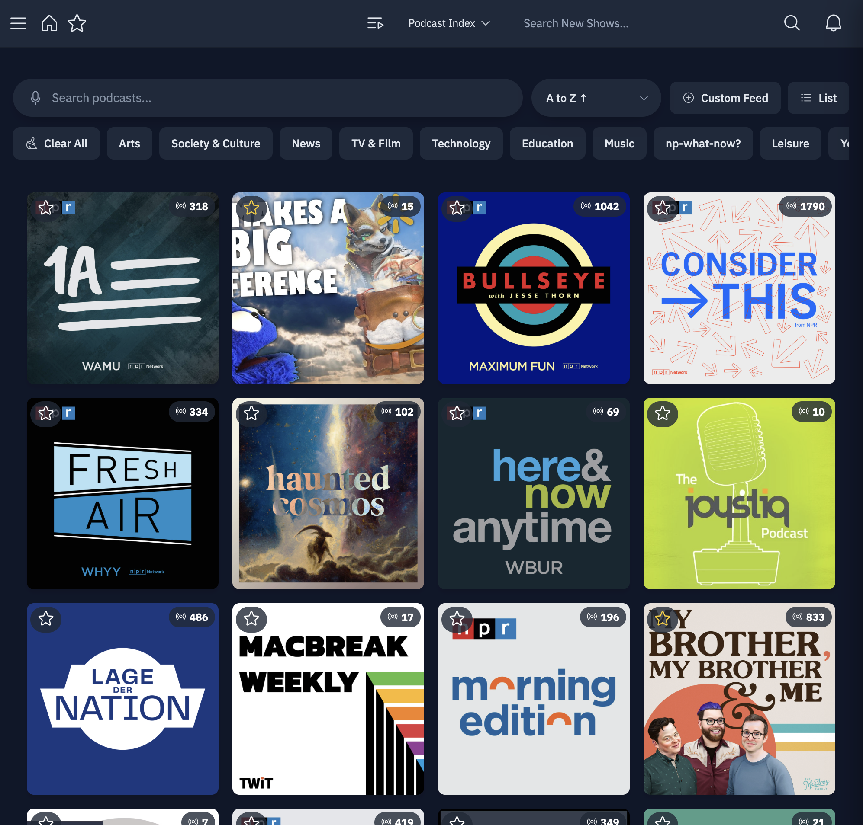
Task: Expand the Podcast Index dropdown
Action: [x=449, y=23]
